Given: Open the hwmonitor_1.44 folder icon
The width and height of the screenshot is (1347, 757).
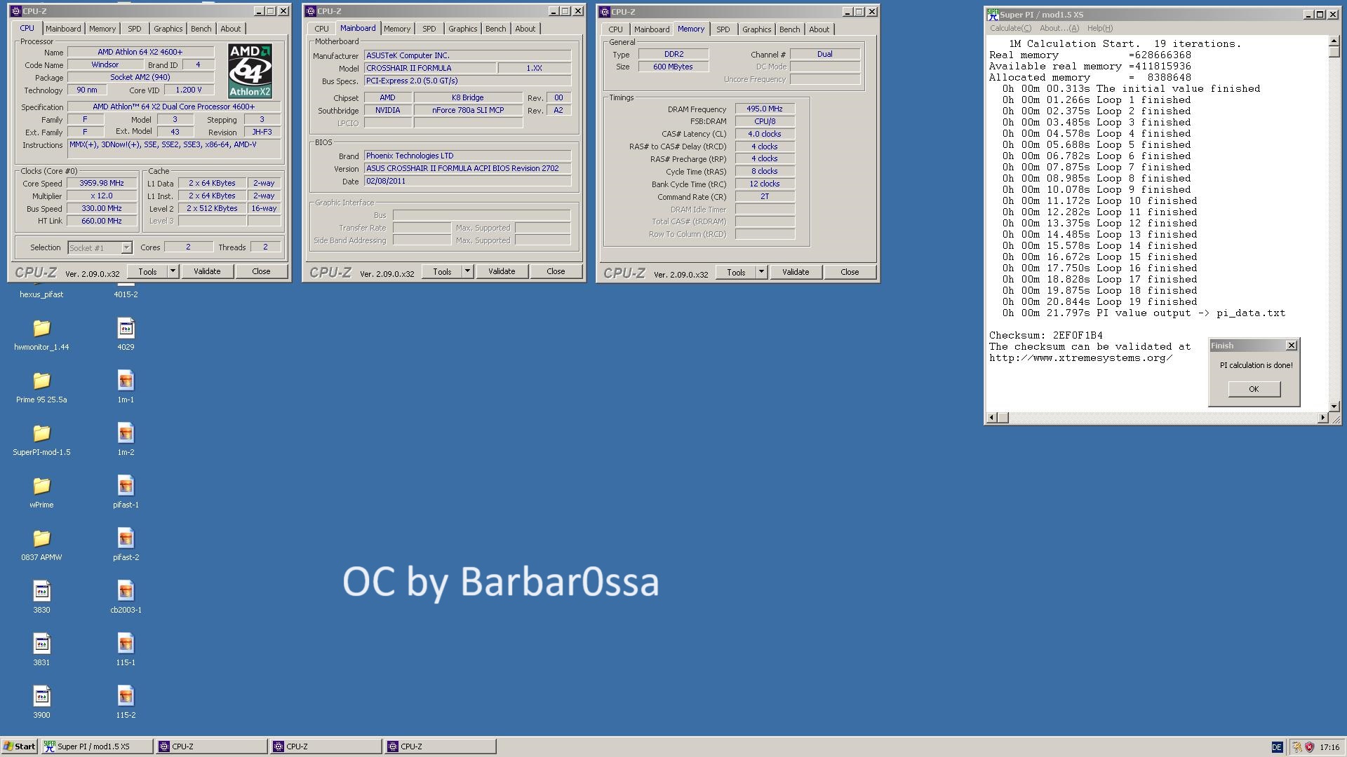Looking at the screenshot, I should (x=41, y=328).
